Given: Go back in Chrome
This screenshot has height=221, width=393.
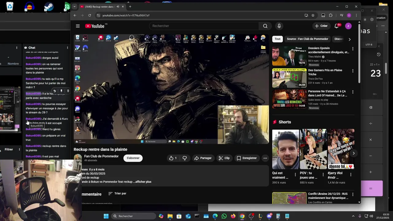Looking at the screenshot, I should pyautogui.click(x=75, y=15).
